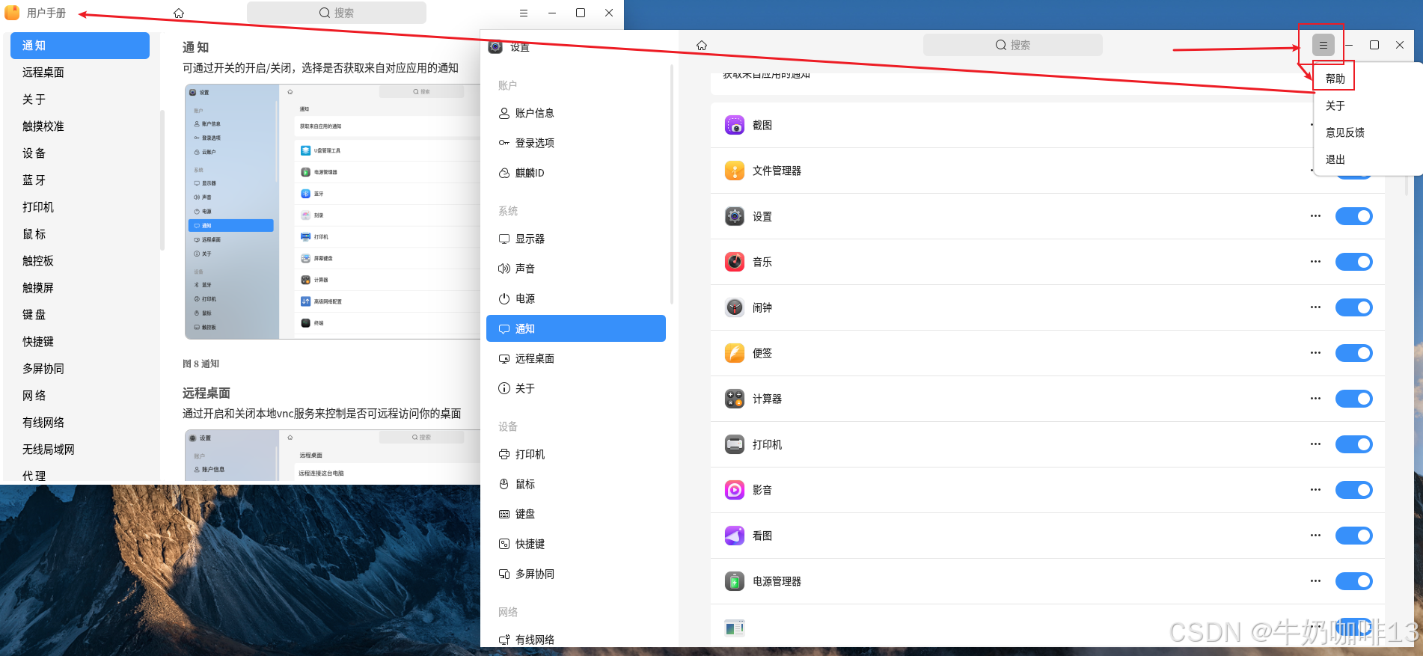The height and width of the screenshot is (656, 1423).
Task: Open Login options (登录选项) in Settings sidebar
Action: pos(576,143)
